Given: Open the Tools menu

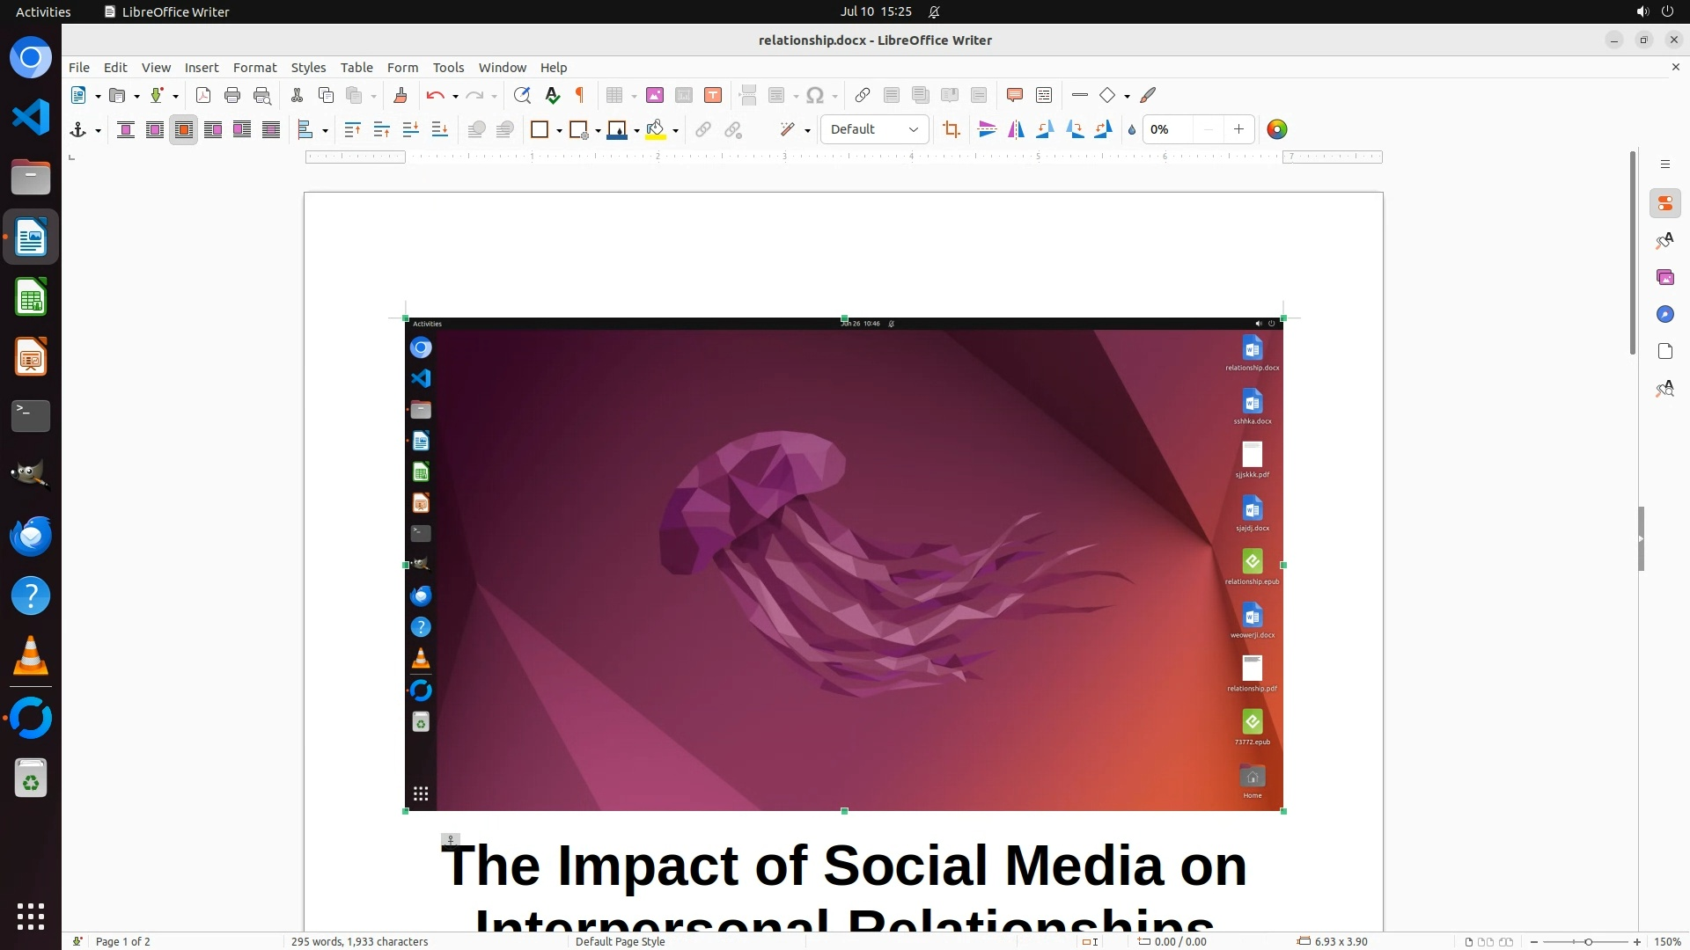Looking at the screenshot, I should (448, 68).
